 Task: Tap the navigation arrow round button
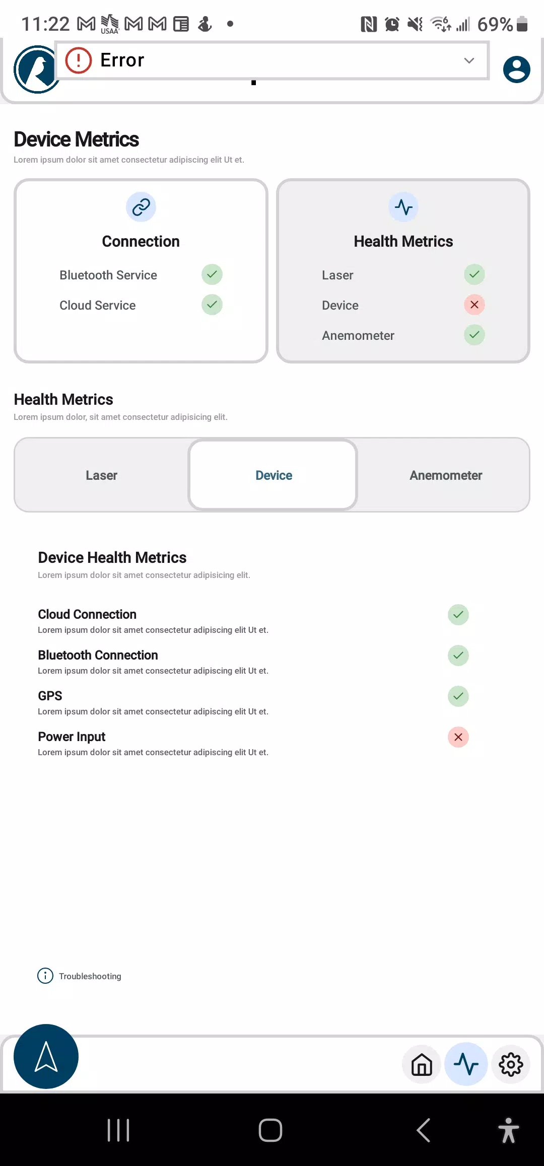point(46,1056)
